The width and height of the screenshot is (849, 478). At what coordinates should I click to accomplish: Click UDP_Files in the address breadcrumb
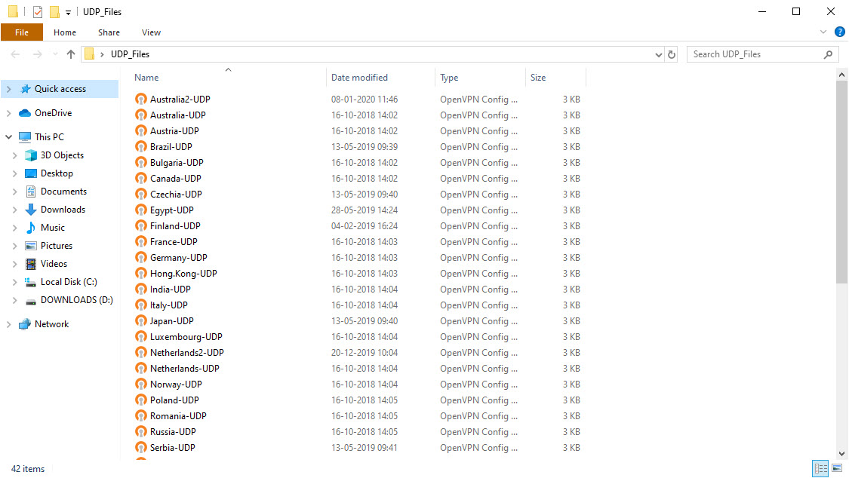point(130,54)
